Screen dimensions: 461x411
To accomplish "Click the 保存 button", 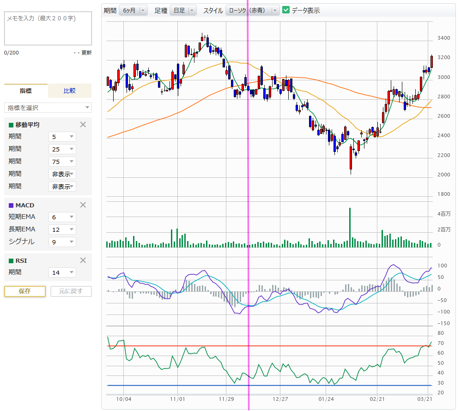I will pyautogui.click(x=25, y=291).
